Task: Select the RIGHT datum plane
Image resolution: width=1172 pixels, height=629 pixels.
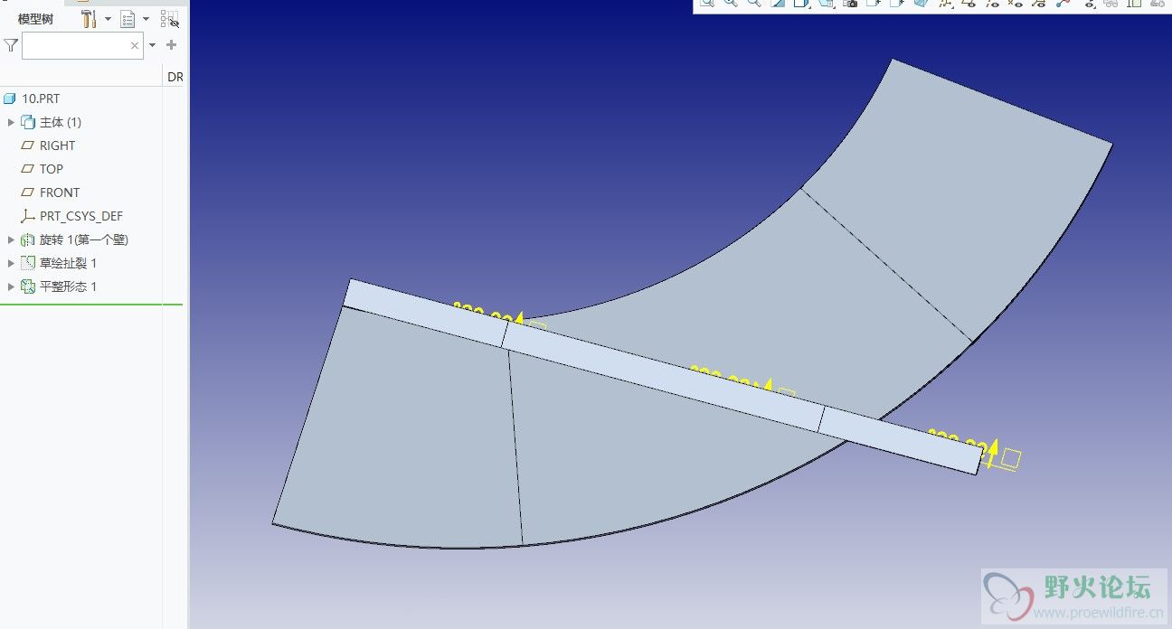Action: 58,146
